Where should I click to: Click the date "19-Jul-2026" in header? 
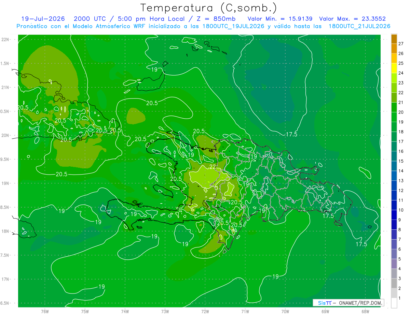43,19
